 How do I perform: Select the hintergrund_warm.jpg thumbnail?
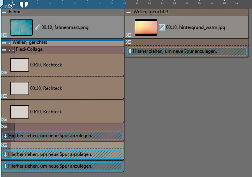pyautogui.click(x=146, y=27)
